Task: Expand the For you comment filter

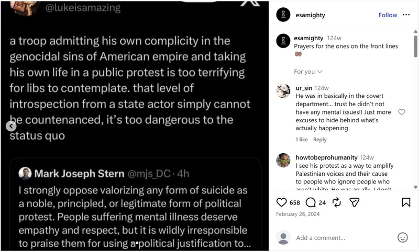Action: pos(308,72)
